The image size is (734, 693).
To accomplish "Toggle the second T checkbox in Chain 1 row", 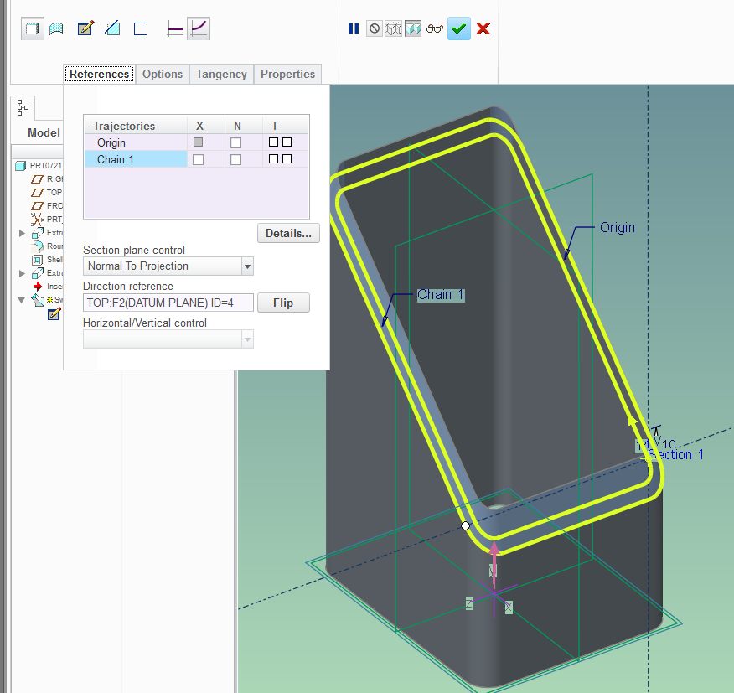I will (287, 159).
